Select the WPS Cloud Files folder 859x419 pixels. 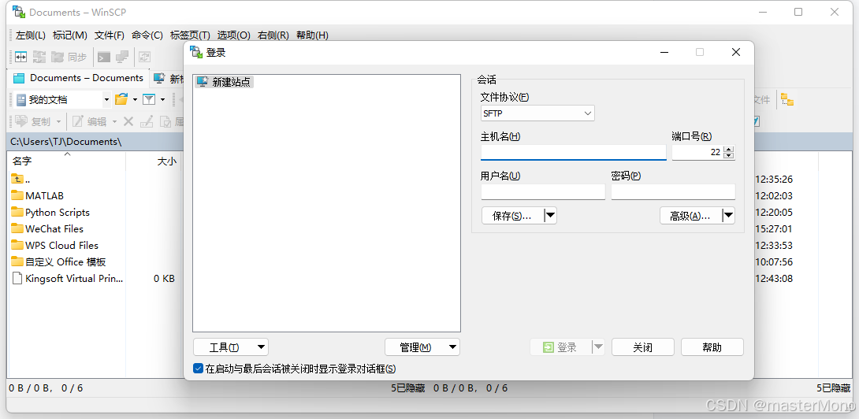tap(55, 245)
